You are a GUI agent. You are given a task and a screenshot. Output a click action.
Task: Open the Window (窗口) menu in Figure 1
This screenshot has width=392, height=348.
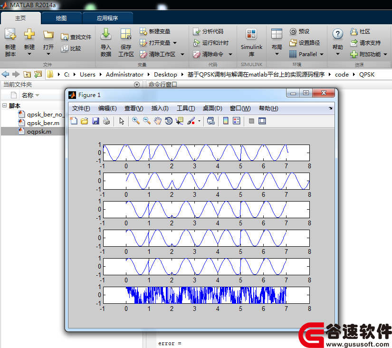pos(240,108)
